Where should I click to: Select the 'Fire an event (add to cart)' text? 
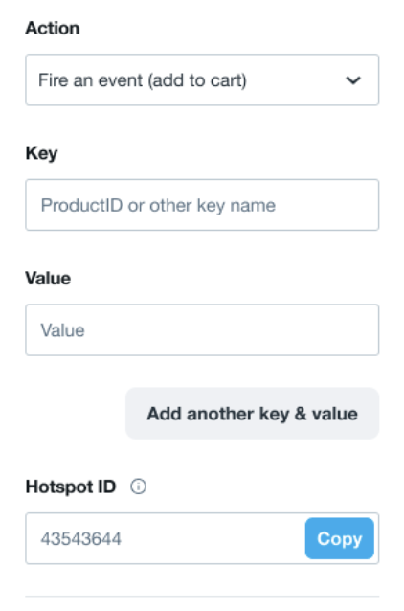coord(143,80)
